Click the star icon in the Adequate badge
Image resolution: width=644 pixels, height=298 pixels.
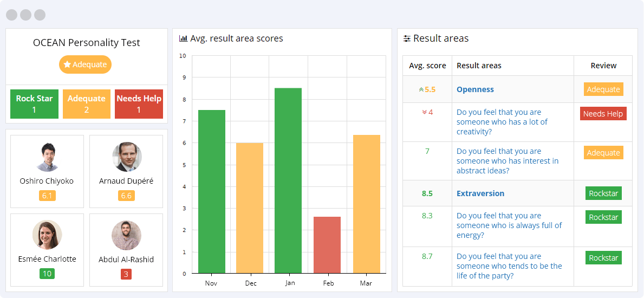click(x=67, y=64)
